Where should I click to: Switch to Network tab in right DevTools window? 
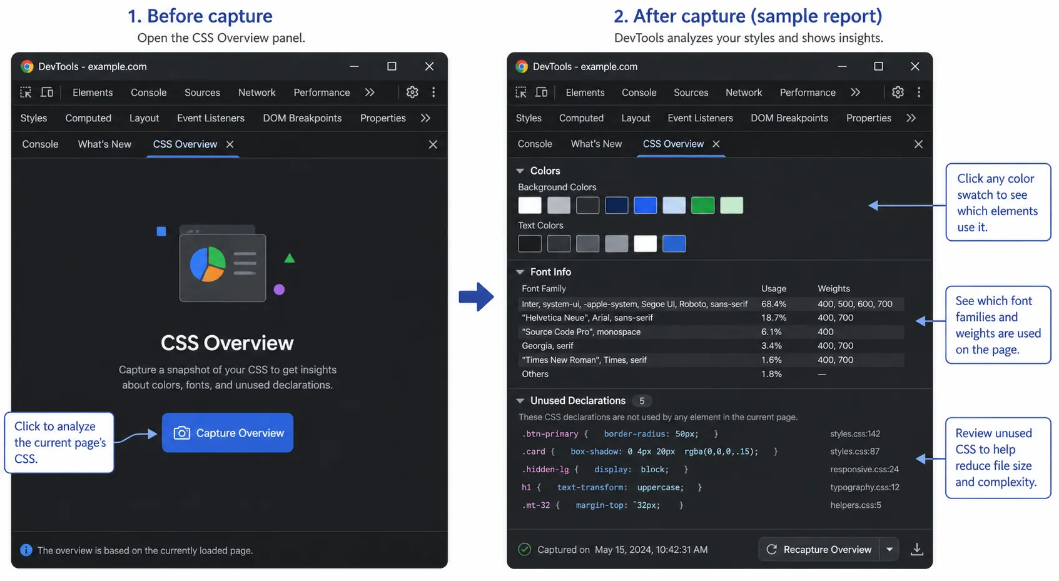[x=744, y=92]
